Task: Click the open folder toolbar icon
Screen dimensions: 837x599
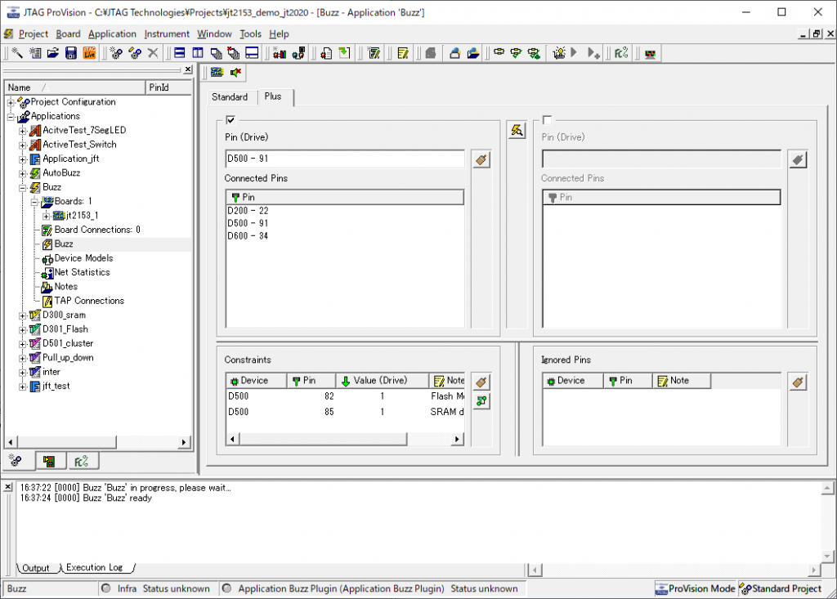Action: tap(53, 53)
